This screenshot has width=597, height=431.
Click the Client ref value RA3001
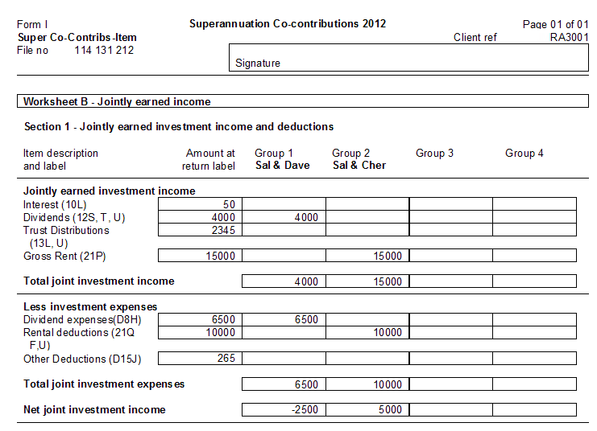click(x=569, y=37)
